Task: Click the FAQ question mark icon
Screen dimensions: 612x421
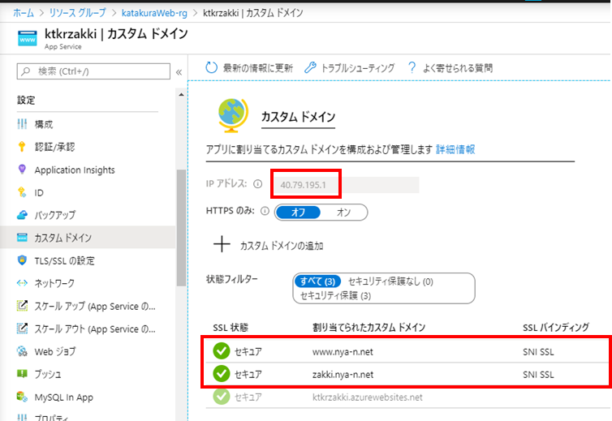Action: pyautogui.click(x=412, y=67)
